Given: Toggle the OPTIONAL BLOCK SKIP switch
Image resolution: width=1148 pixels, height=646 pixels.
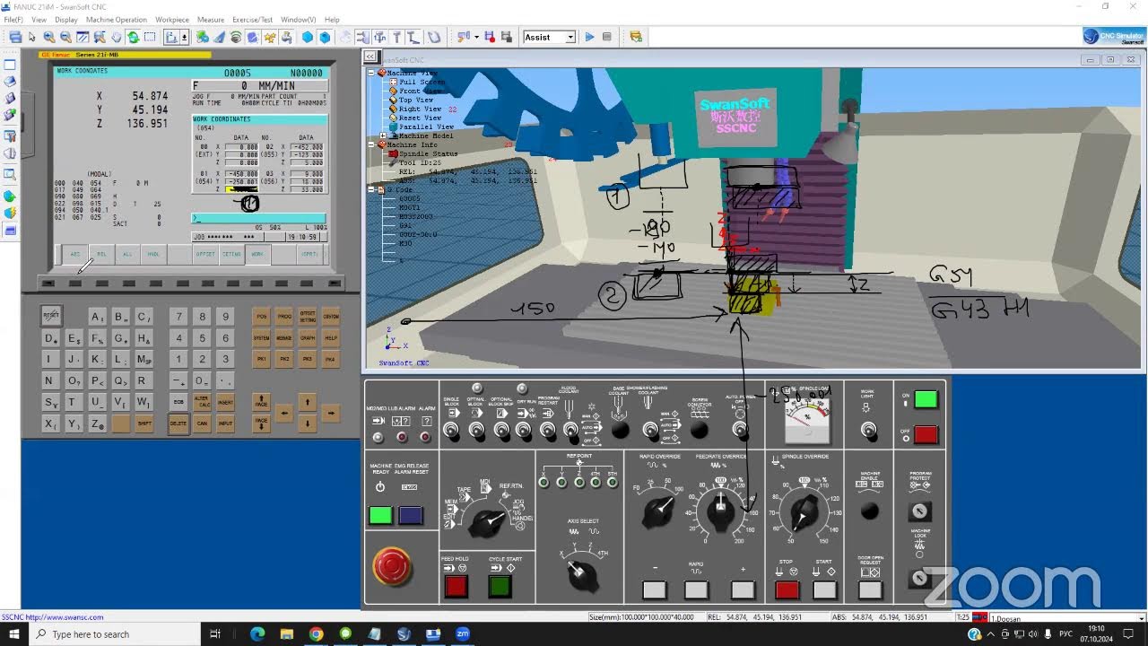Looking at the screenshot, I should [x=500, y=431].
